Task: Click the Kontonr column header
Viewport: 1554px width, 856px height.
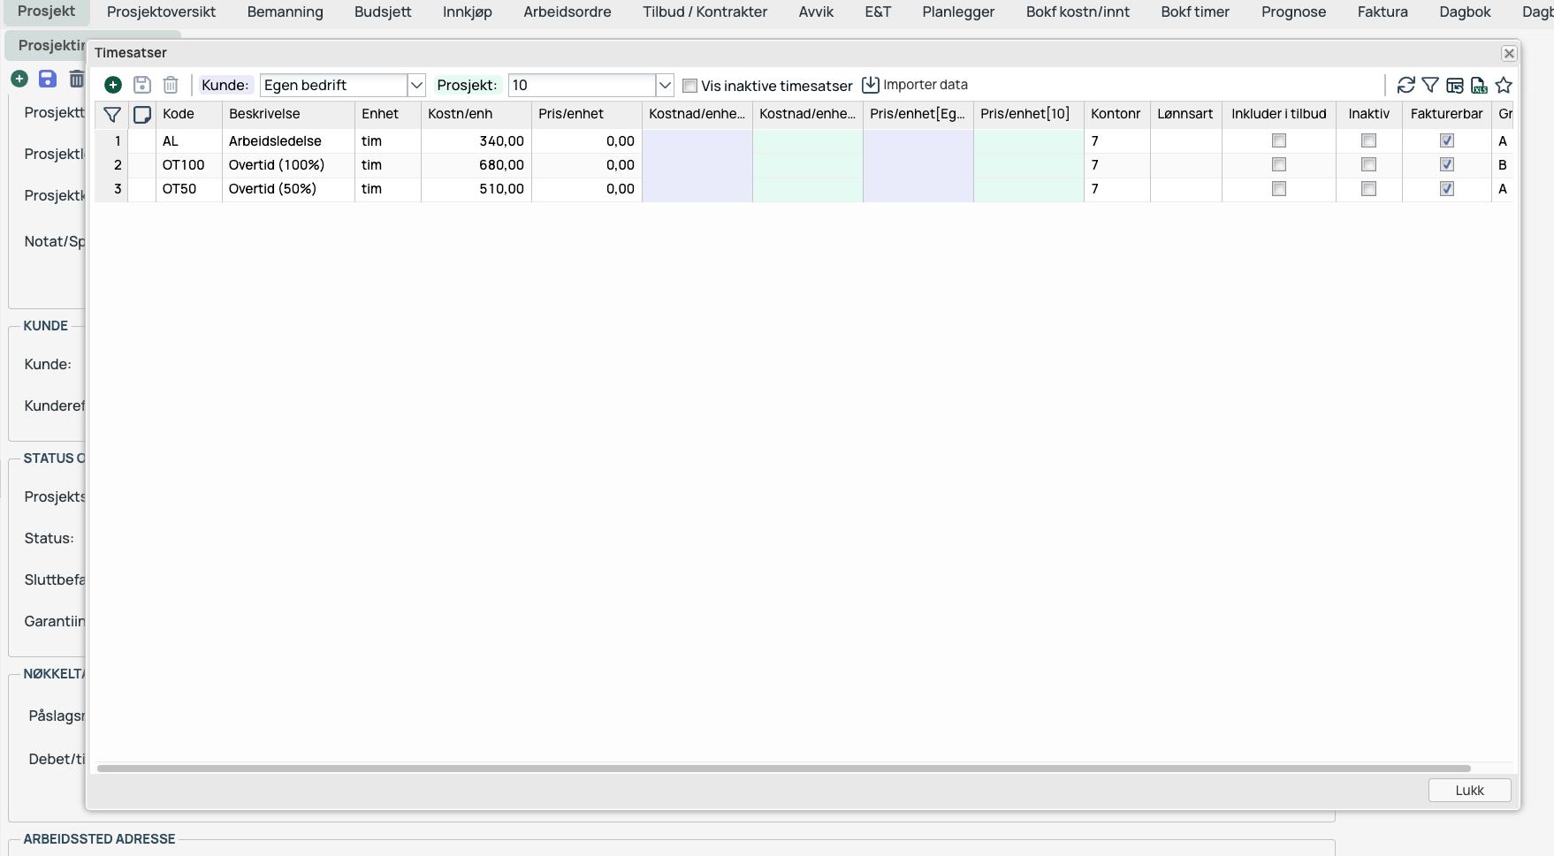Action: (x=1117, y=114)
